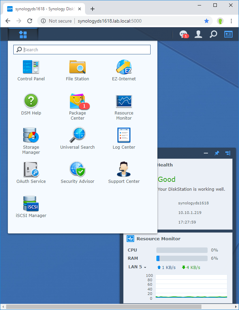Viewport: 239px width, 310px height.
Task: Launch Security Advisor
Action: click(x=78, y=173)
